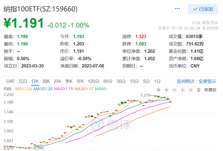Image resolution: width=223 pixels, height=151 pixels.
Task: Open 区间统计 range statistics
Action: tap(186, 81)
